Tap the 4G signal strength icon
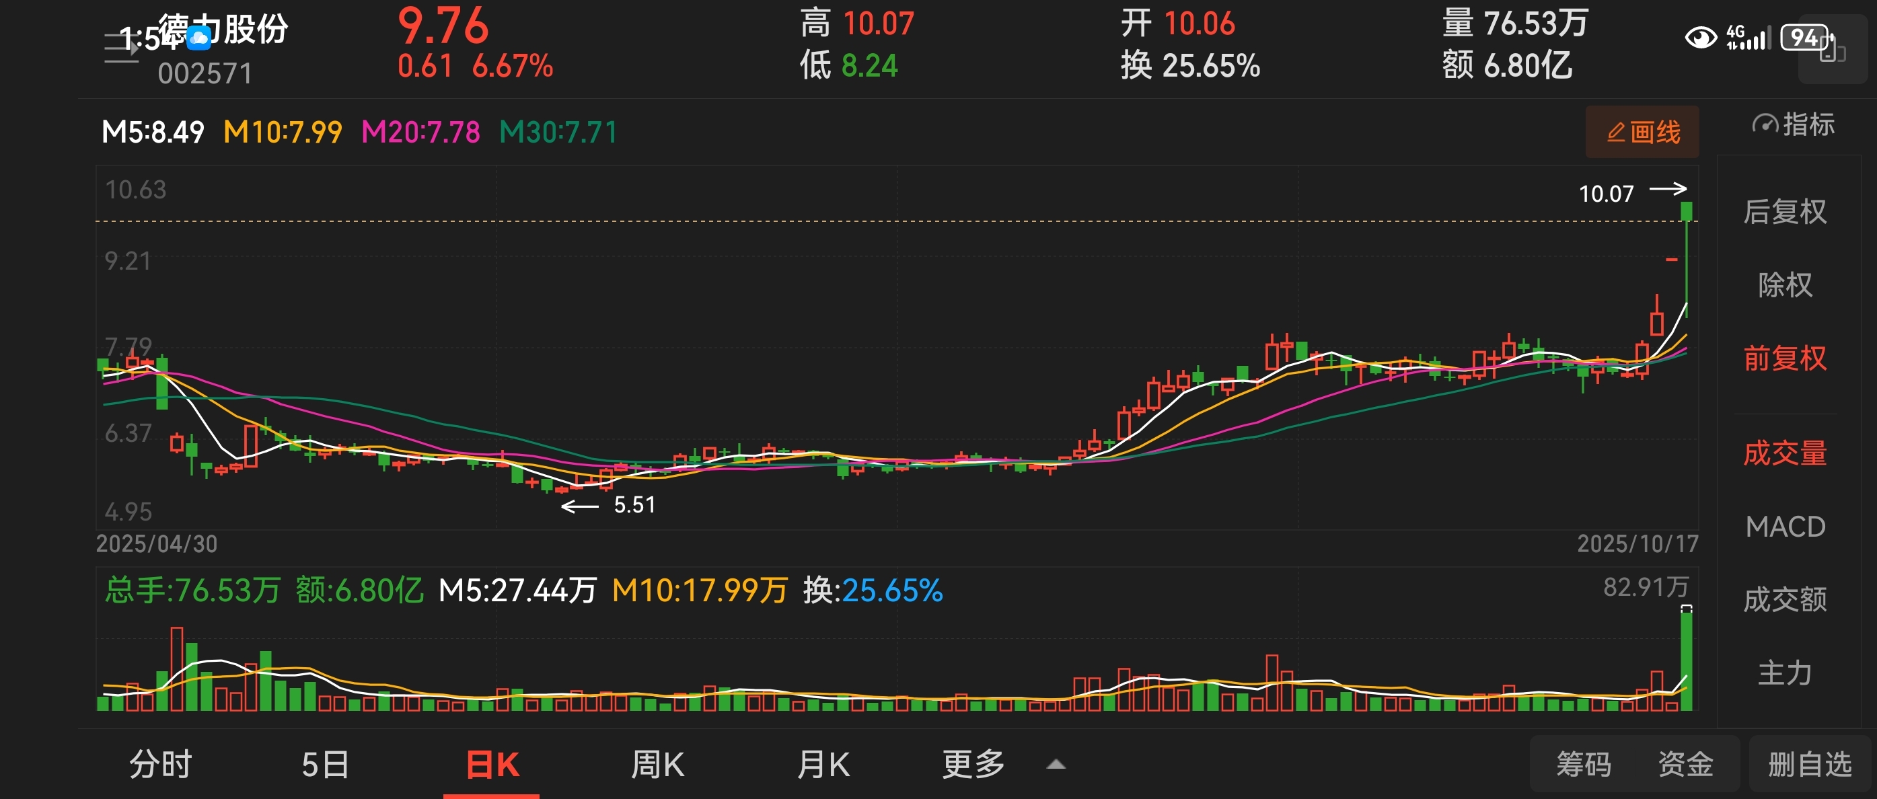The width and height of the screenshot is (1877, 799). 1748,37
